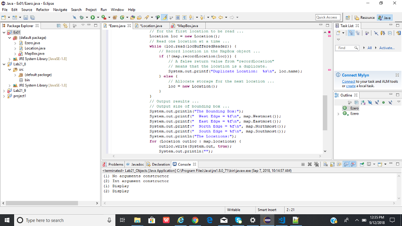Pin the Console view

pyautogui.click(x=362, y=164)
